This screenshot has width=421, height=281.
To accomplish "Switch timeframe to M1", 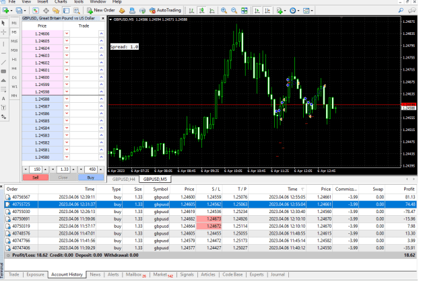I will tap(14, 23).
